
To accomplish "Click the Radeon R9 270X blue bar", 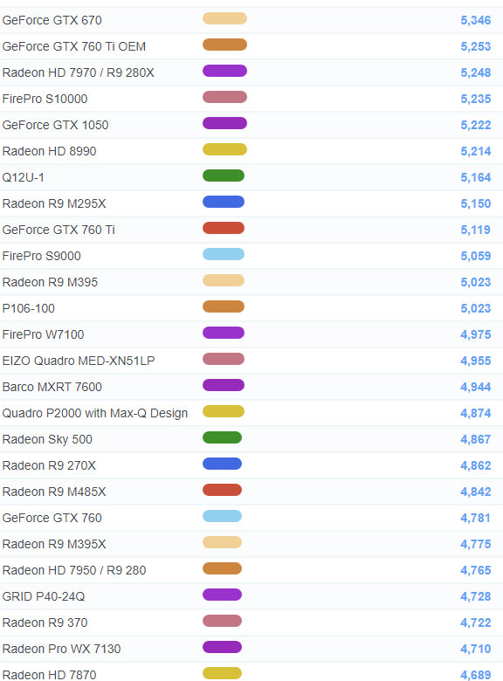I will tap(222, 464).
